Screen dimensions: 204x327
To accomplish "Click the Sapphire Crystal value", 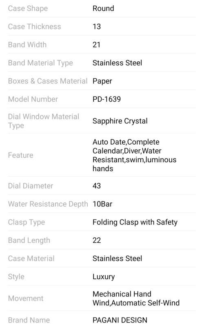I will point(120,121).
